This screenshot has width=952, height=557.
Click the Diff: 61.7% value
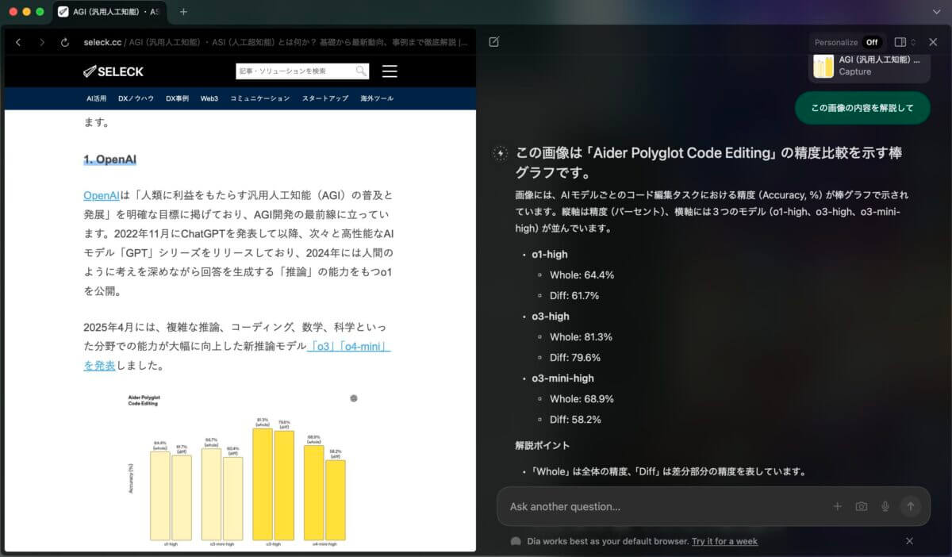(574, 296)
